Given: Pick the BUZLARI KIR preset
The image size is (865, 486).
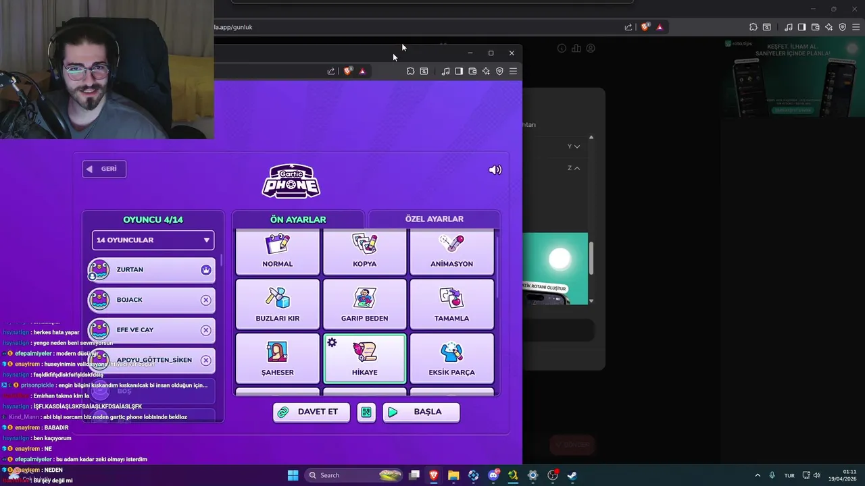Looking at the screenshot, I should point(278,304).
